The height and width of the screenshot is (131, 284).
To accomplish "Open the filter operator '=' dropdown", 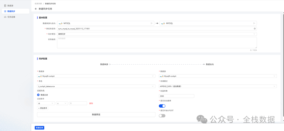I will 62,103.
